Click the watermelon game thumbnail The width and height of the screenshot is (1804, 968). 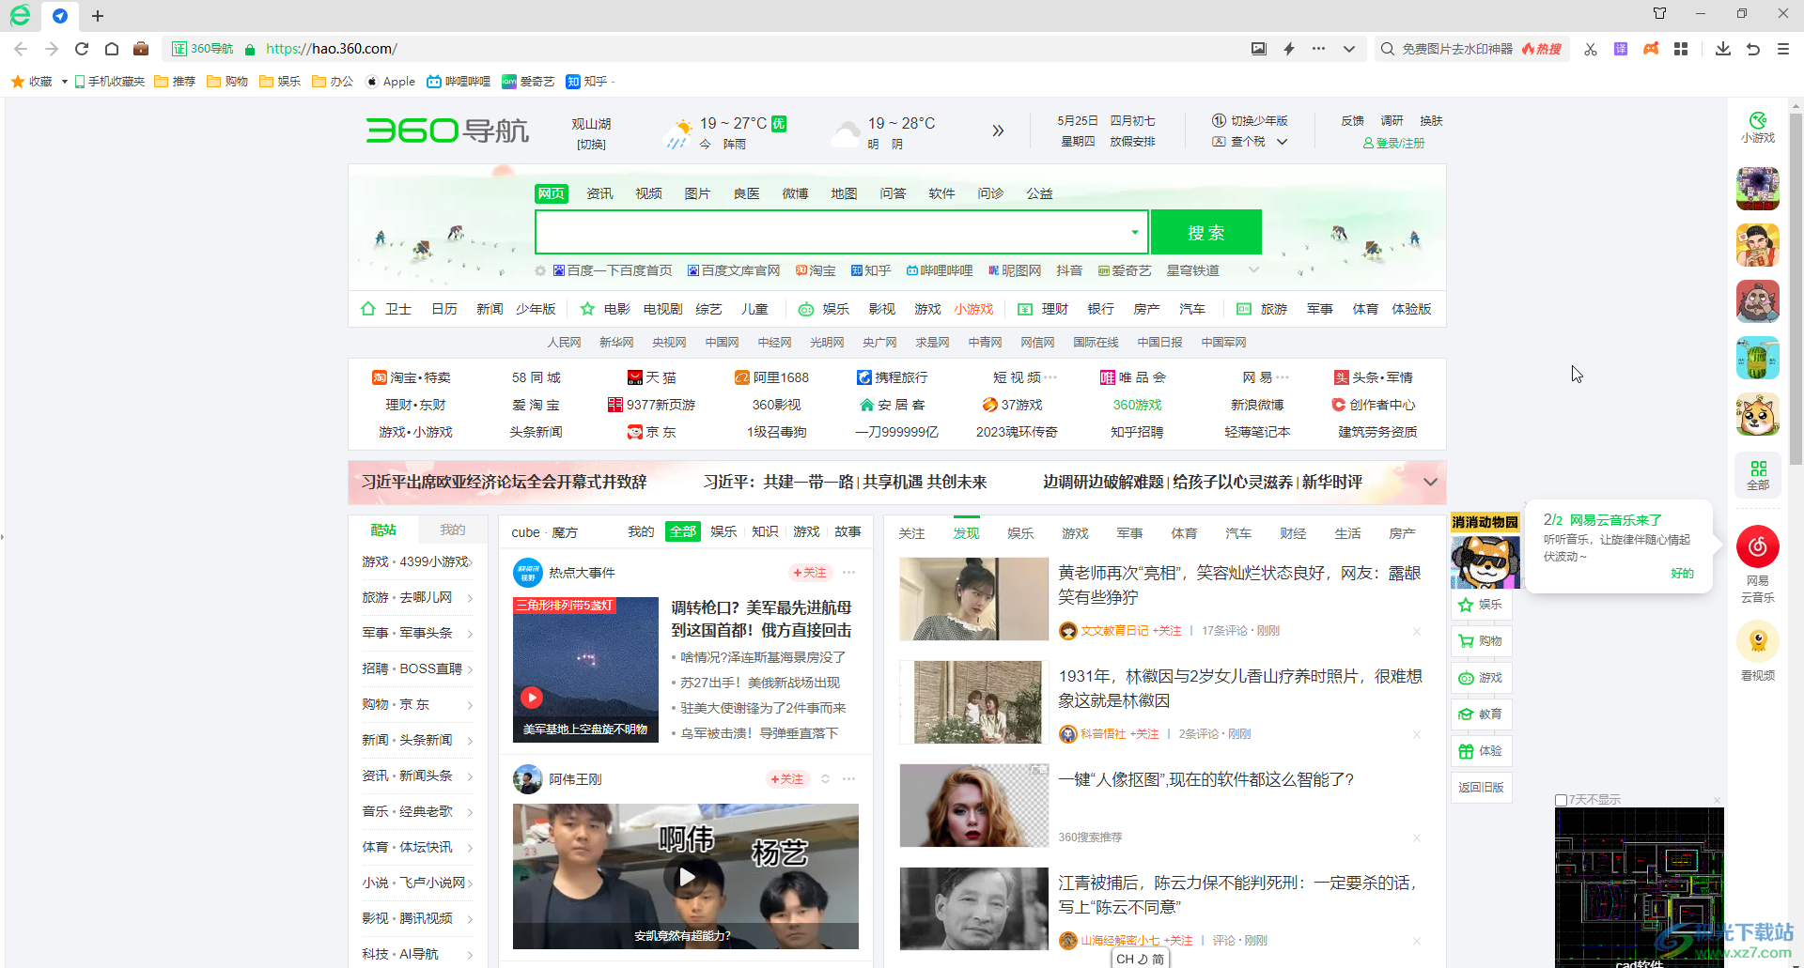point(1758,358)
